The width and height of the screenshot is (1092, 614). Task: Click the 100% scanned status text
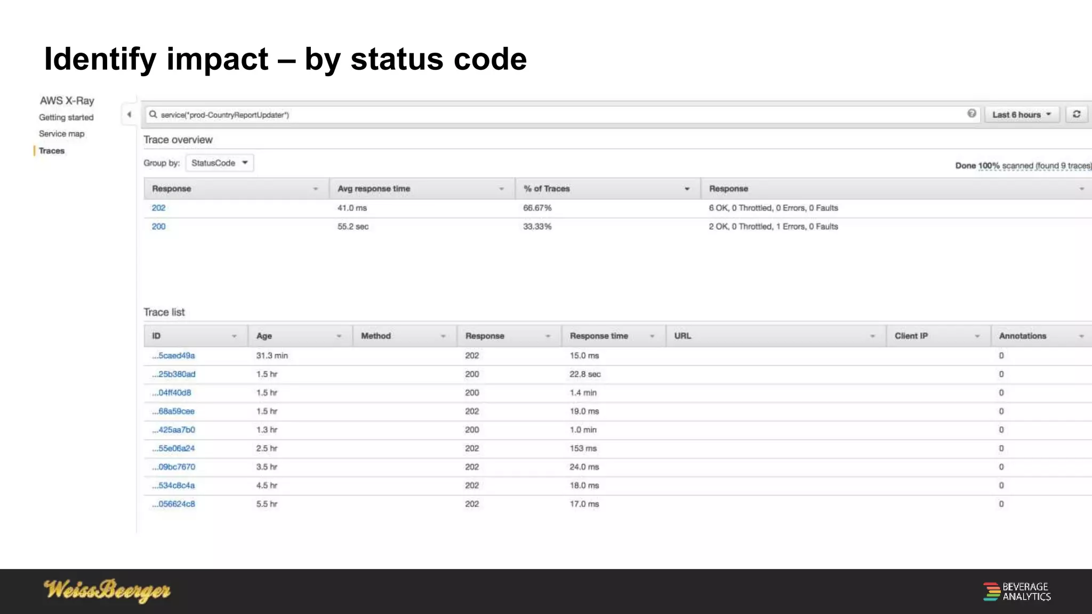tap(1023, 166)
